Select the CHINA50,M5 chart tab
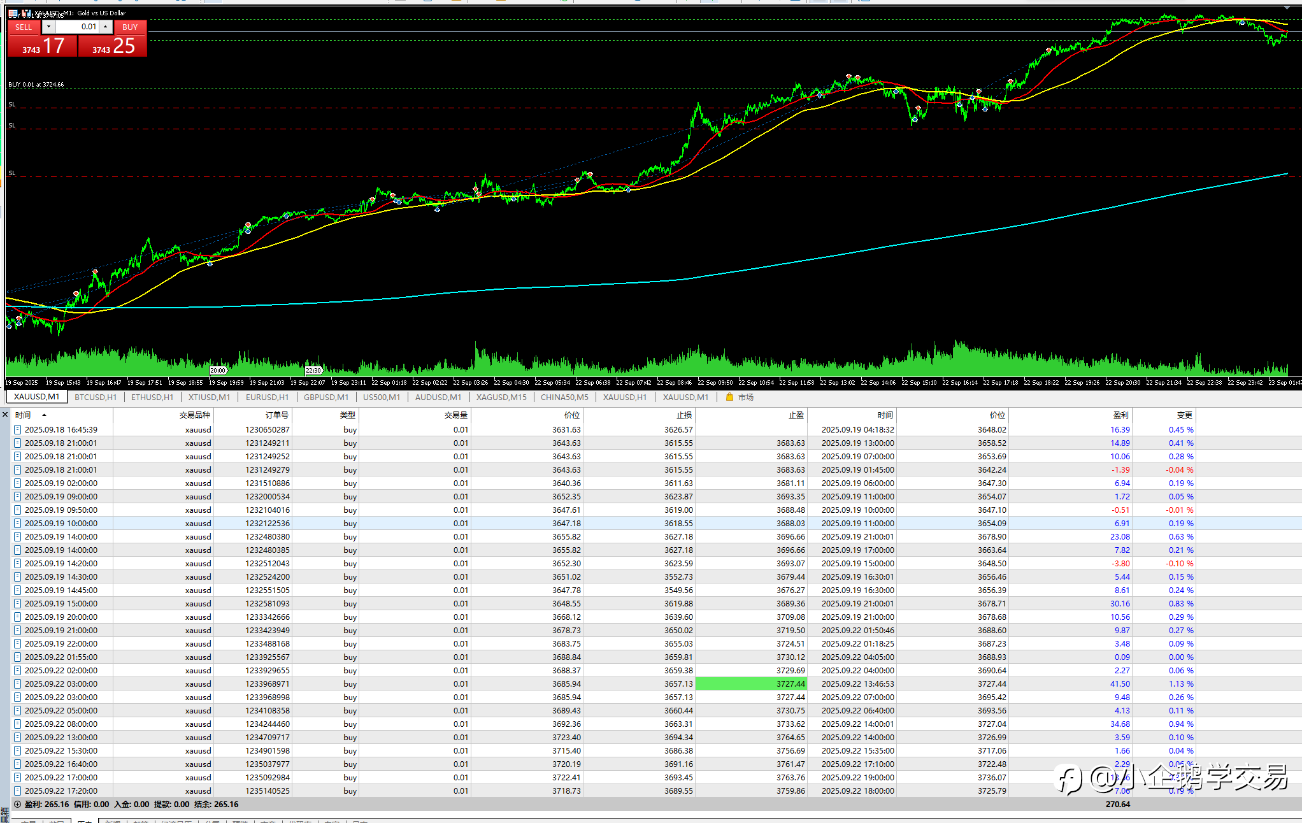This screenshot has width=1302, height=823. 564,397
